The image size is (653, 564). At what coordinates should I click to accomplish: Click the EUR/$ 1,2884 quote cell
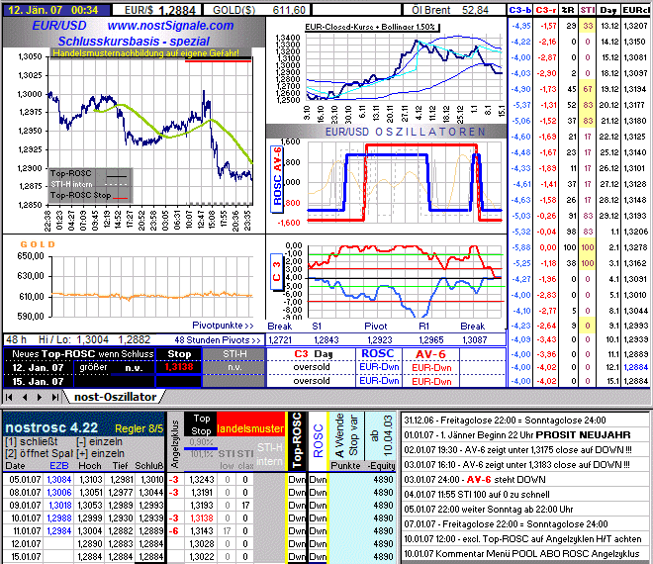click(157, 10)
